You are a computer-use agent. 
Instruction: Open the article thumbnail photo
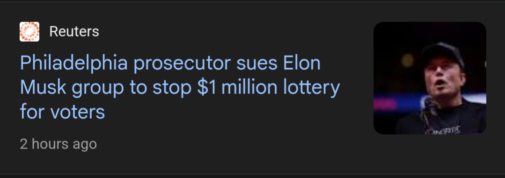coord(430,78)
